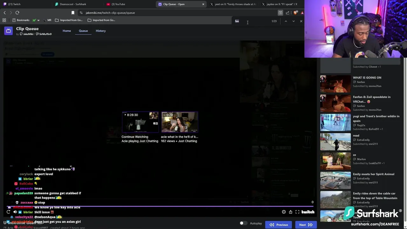Play the Continue Watching 8:28:30 thumbnail
The image size is (407, 229).
click(x=140, y=122)
